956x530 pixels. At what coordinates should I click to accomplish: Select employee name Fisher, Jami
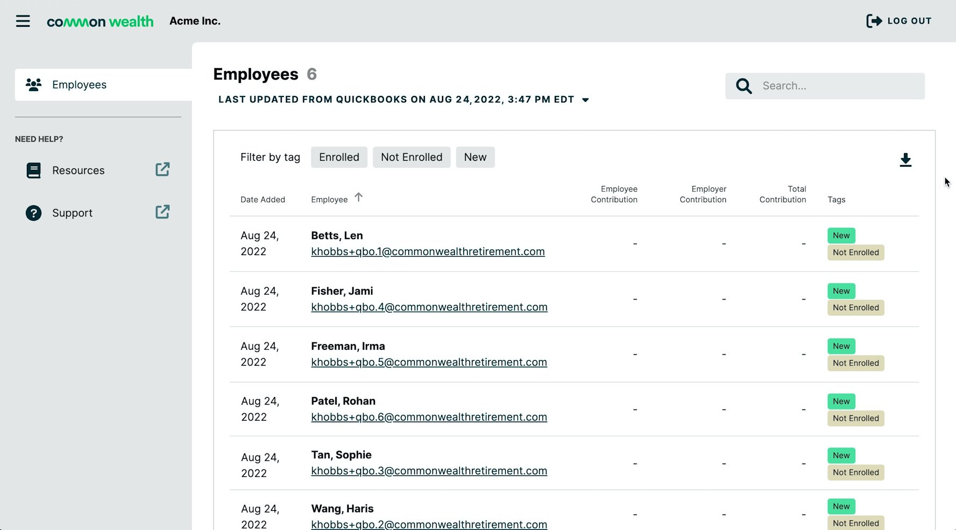342,291
